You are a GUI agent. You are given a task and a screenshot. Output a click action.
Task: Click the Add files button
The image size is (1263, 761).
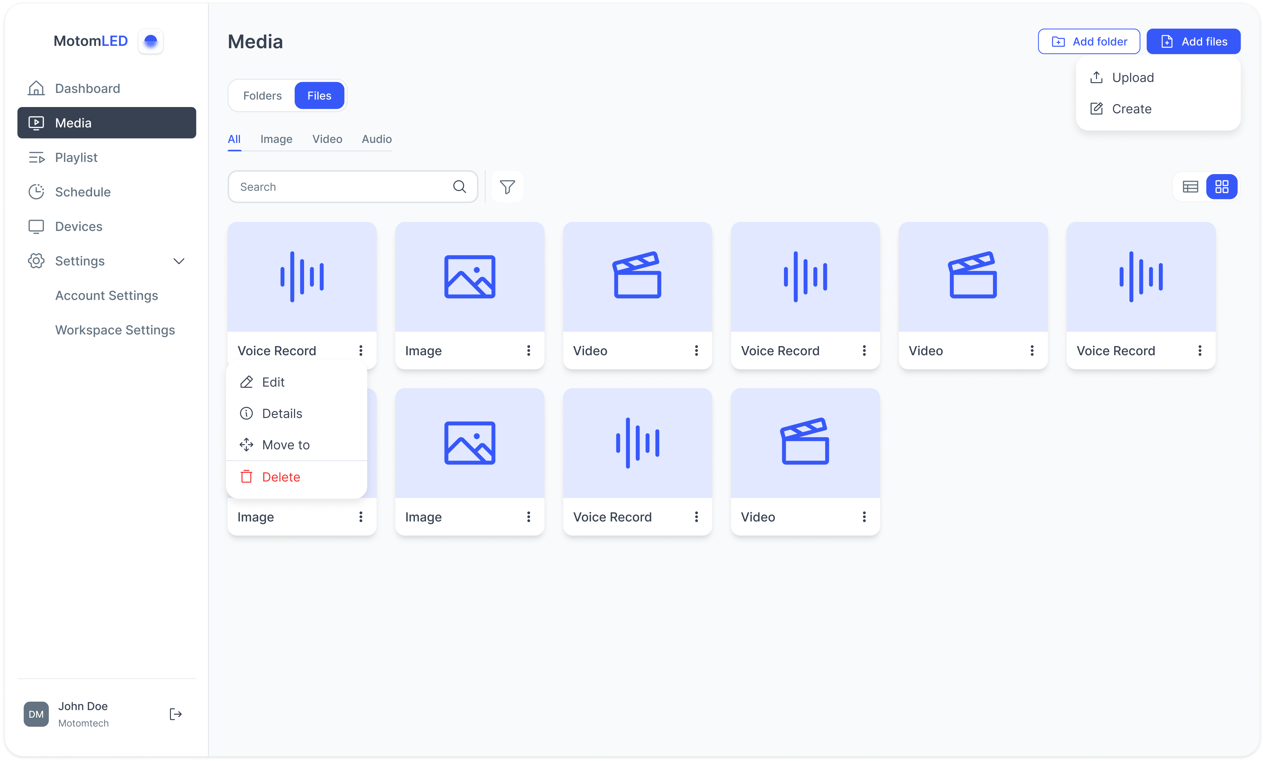click(1193, 41)
